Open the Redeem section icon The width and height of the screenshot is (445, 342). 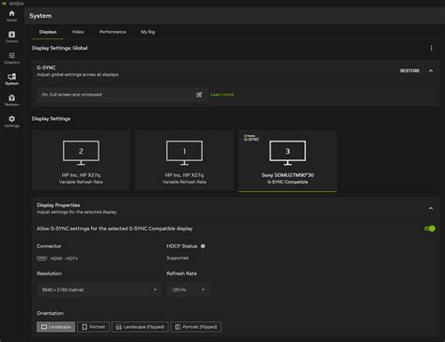(x=11, y=100)
